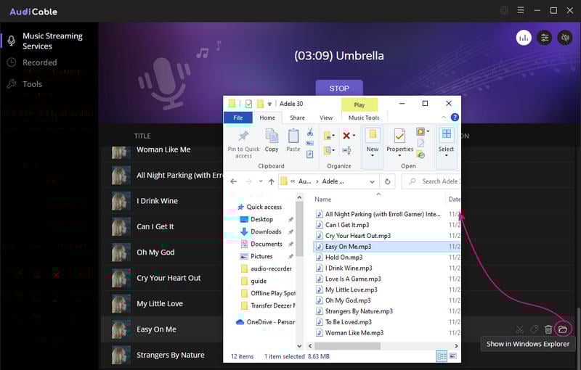Open the Delete dropdown arrow in Organize
This screenshot has width=581, height=370.
tap(354, 136)
